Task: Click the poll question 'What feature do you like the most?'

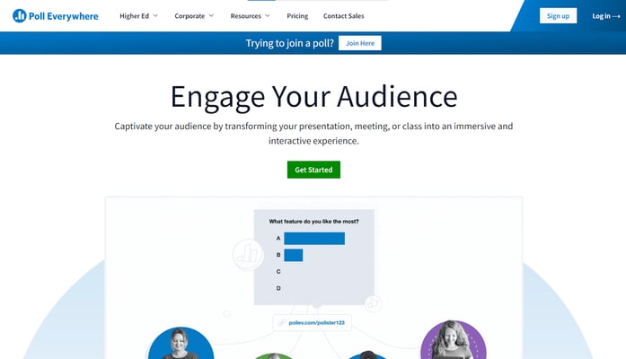Action: pos(313,222)
